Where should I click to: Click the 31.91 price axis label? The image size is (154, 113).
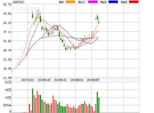coord(7,41)
